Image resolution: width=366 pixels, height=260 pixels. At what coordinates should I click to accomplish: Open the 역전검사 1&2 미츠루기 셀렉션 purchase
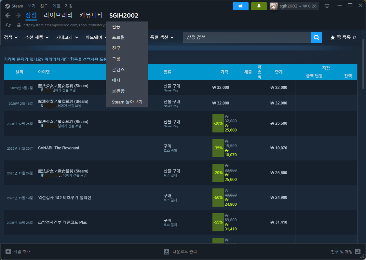click(x=181, y=198)
